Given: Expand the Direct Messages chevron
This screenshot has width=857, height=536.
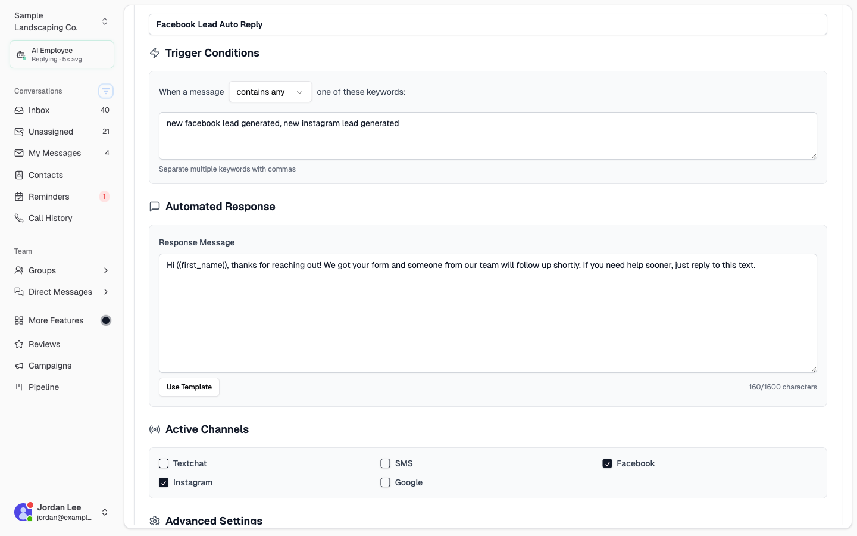Looking at the screenshot, I should coord(106,292).
